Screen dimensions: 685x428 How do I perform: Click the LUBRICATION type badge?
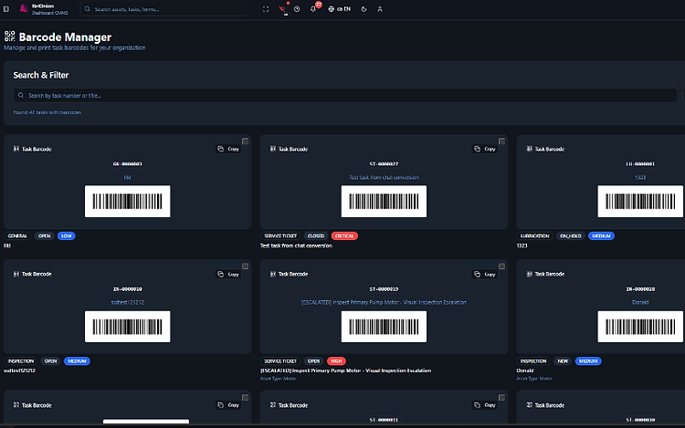click(534, 235)
